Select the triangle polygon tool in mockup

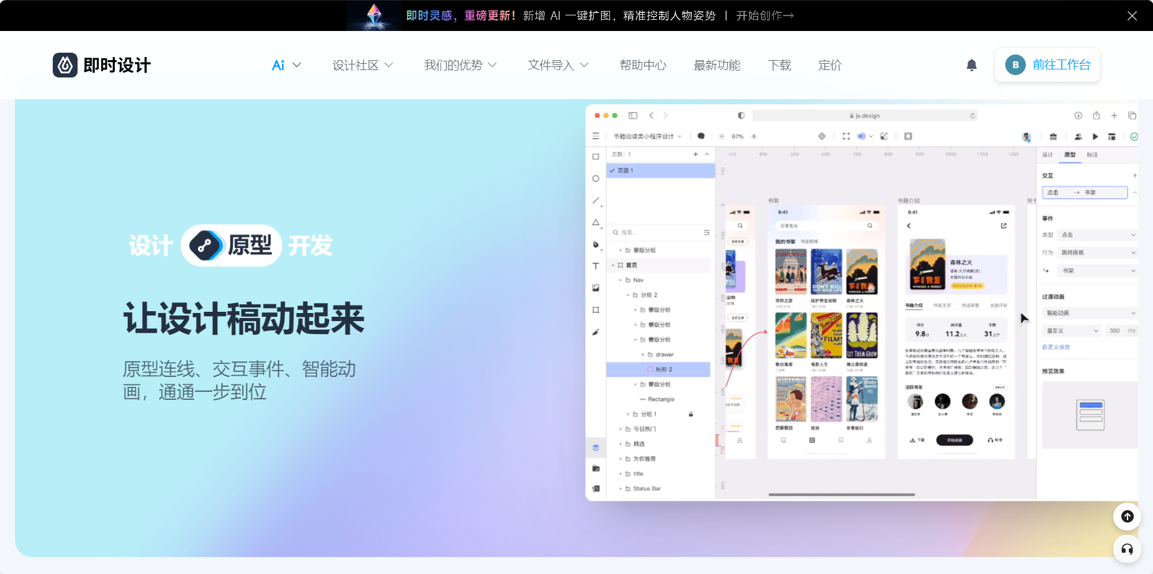tap(596, 222)
